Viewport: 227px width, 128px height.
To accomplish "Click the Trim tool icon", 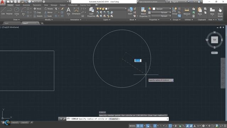I will pos(56,9).
